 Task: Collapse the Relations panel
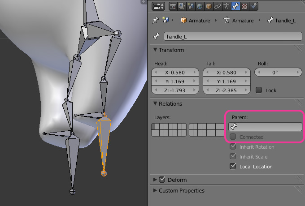pyautogui.click(x=155, y=103)
